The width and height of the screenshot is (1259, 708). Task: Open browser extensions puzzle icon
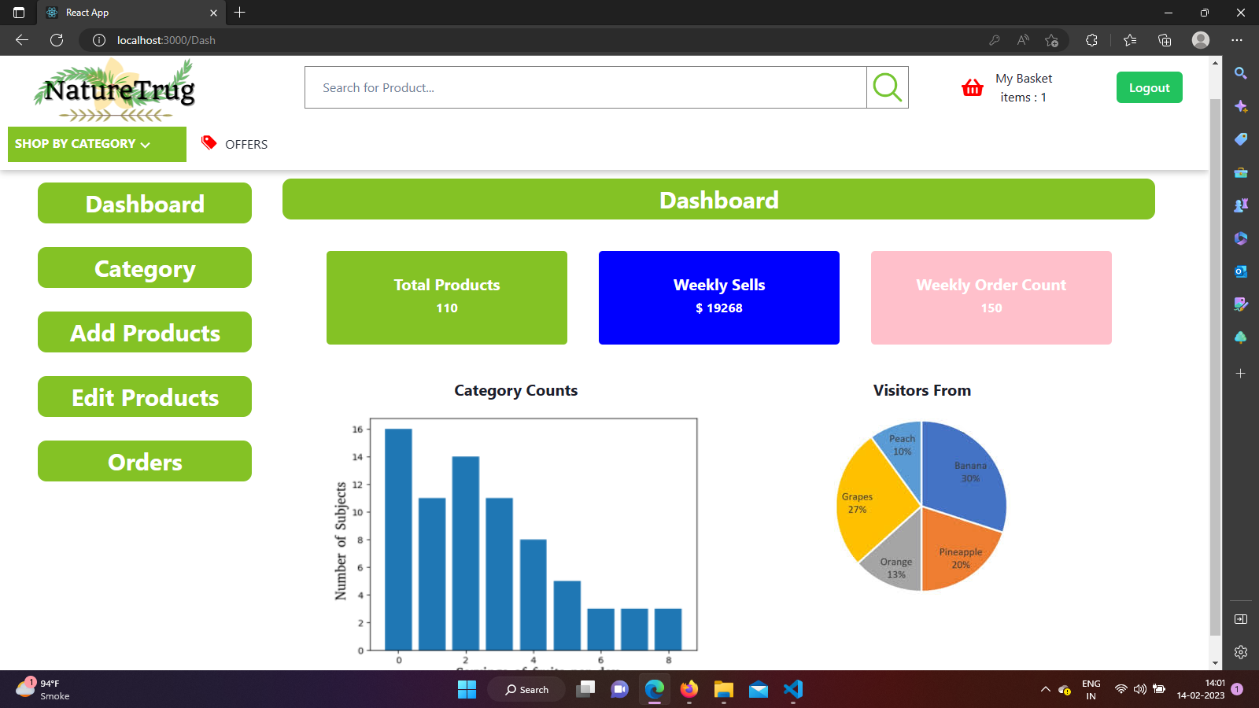click(x=1091, y=40)
